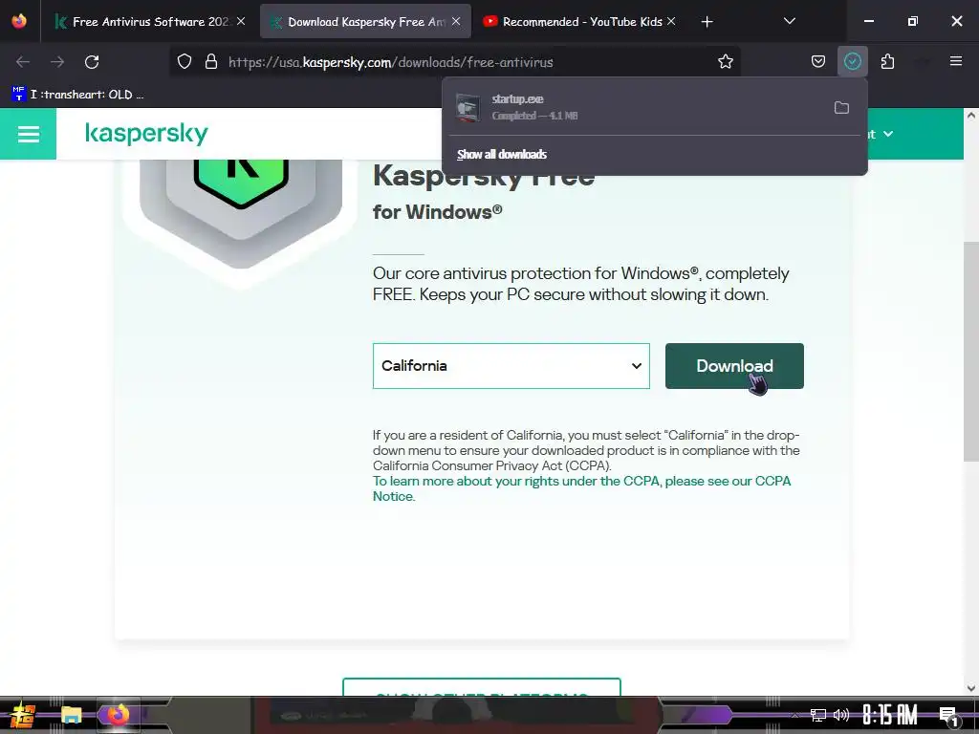Image resolution: width=979 pixels, height=734 pixels.
Task: Click the Firefox back arrow button
Action: pyautogui.click(x=23, y=62)
